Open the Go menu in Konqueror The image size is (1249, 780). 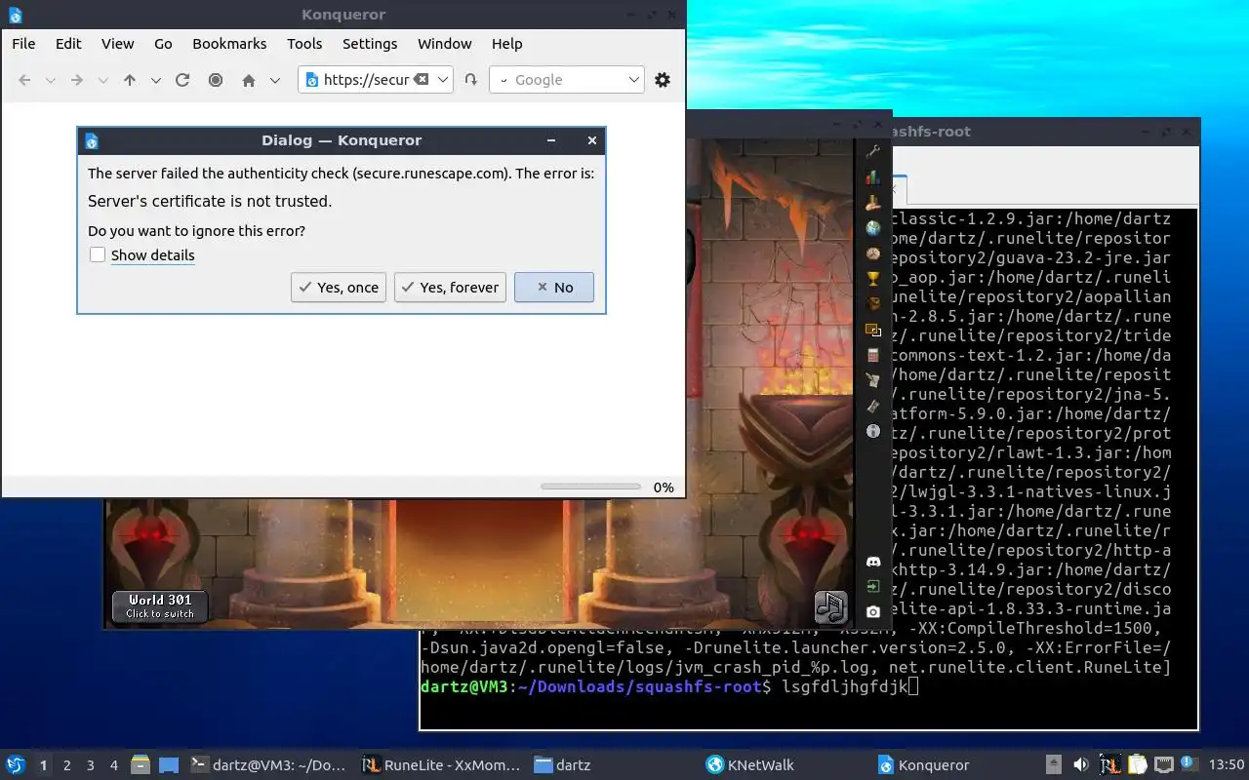[x=163, y=44]
